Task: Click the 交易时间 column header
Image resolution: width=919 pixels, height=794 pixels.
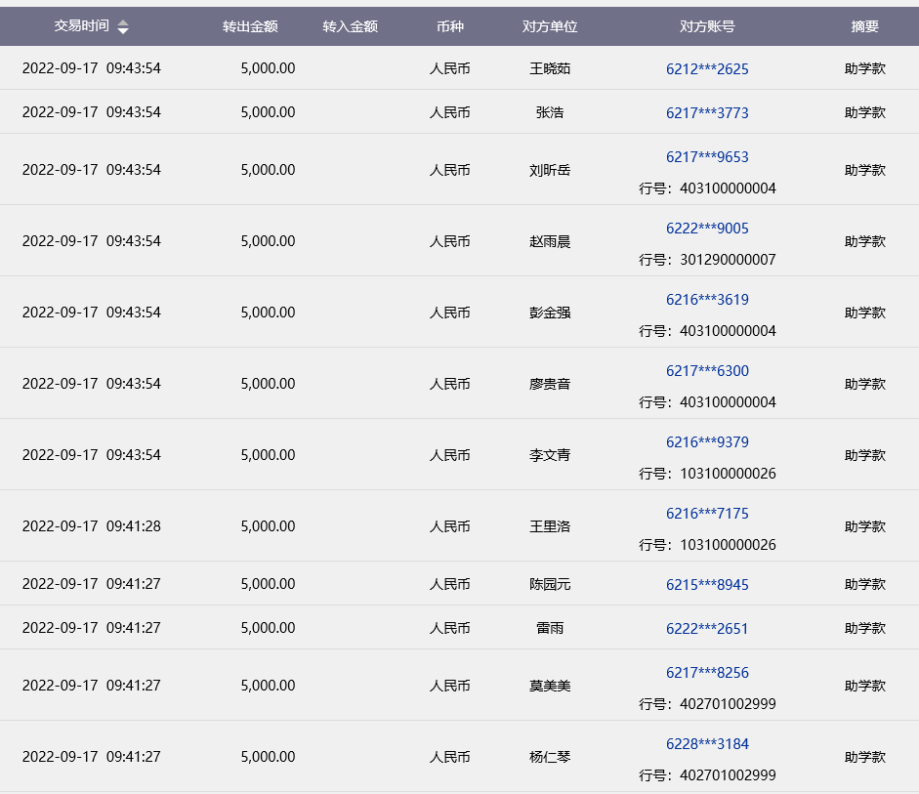Action: click(x=81, y=26)
